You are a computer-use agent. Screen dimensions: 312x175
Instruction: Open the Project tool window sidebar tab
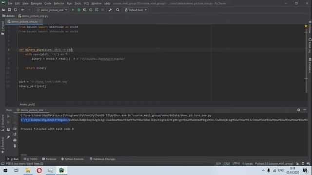point(2,28)
